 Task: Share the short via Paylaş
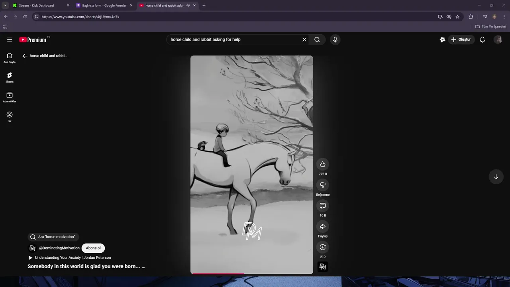tap(323, 226)
